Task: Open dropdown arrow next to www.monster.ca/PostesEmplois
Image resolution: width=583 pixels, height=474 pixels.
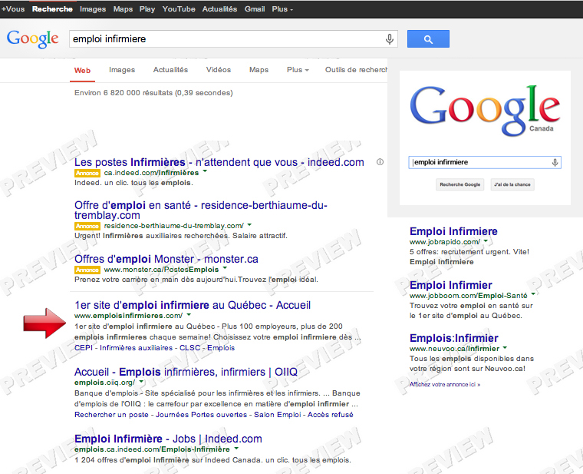Action: (x=225, y=268)
